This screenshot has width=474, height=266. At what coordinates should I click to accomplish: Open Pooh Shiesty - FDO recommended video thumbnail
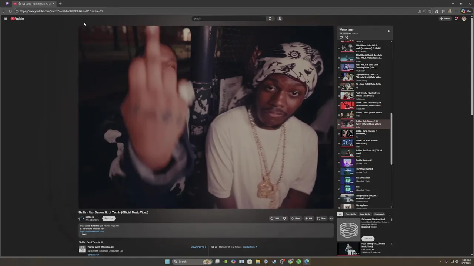(x=348, y=249)
